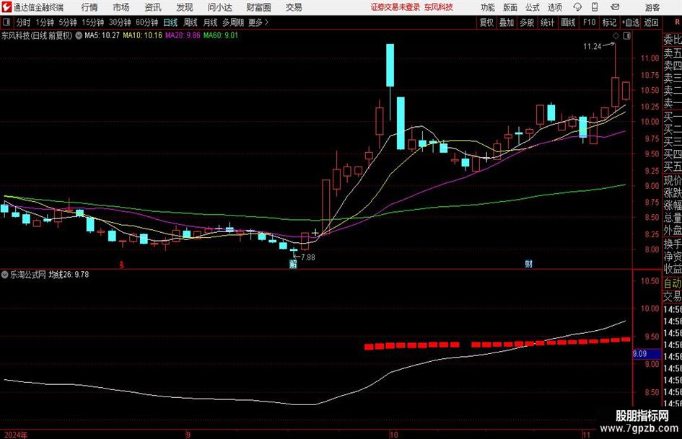Screen dimensions: 682x439
Task: Click the 游客 guest account button
Action: point(652,7)
